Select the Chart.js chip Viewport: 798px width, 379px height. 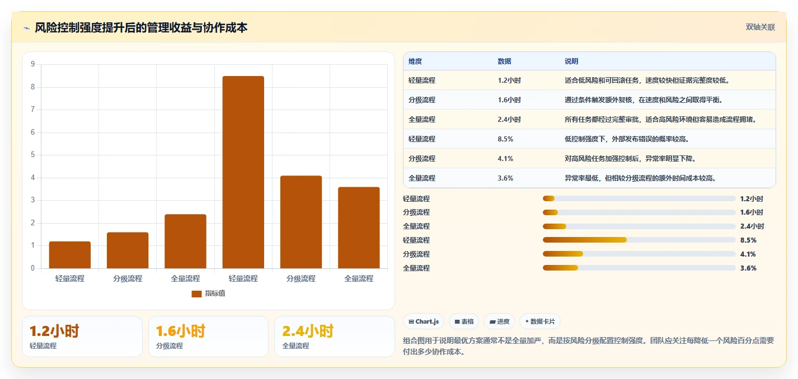[424, 321]
